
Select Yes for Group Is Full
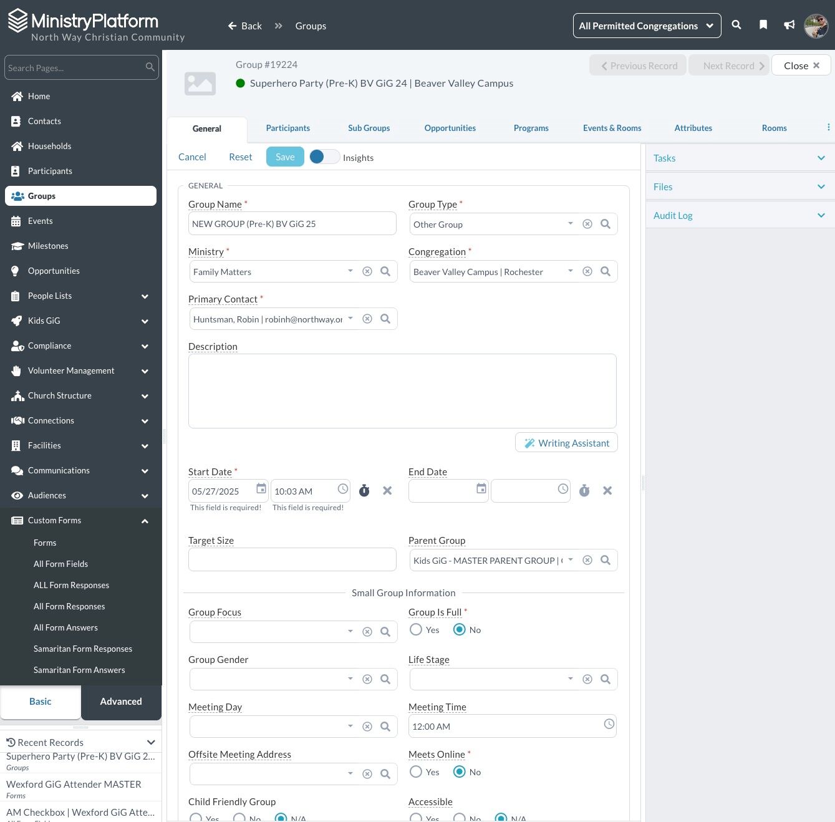[x=416, y=630]
